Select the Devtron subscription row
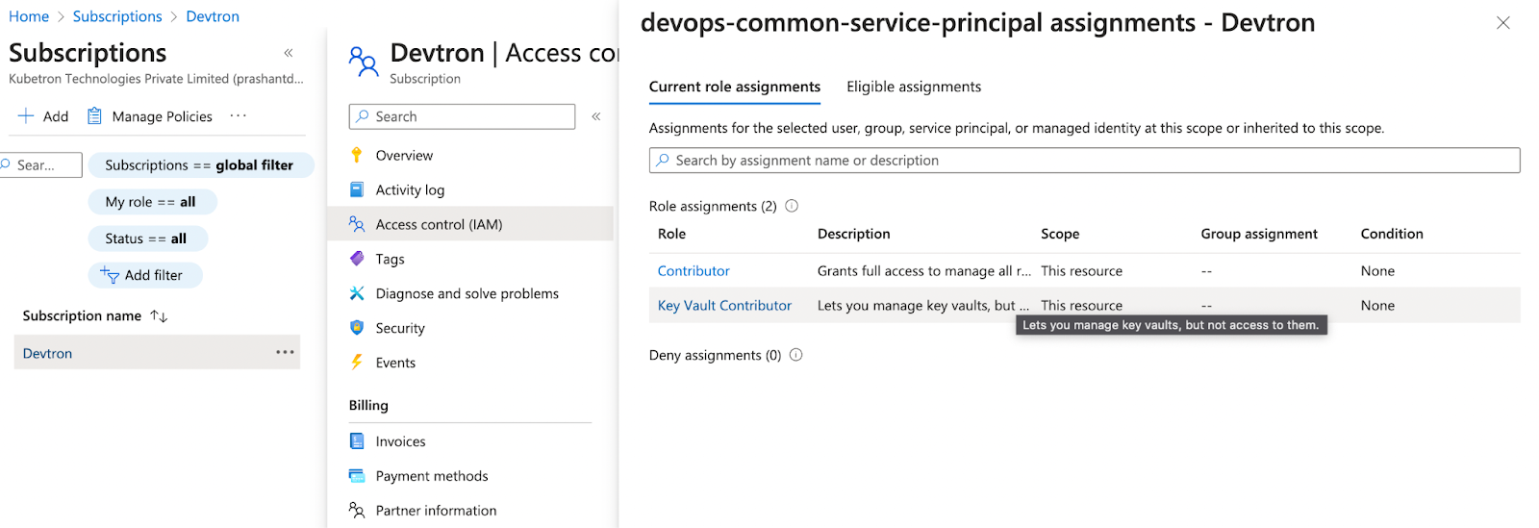Viewport: 1539px width, 528px height. pos(157,353)
